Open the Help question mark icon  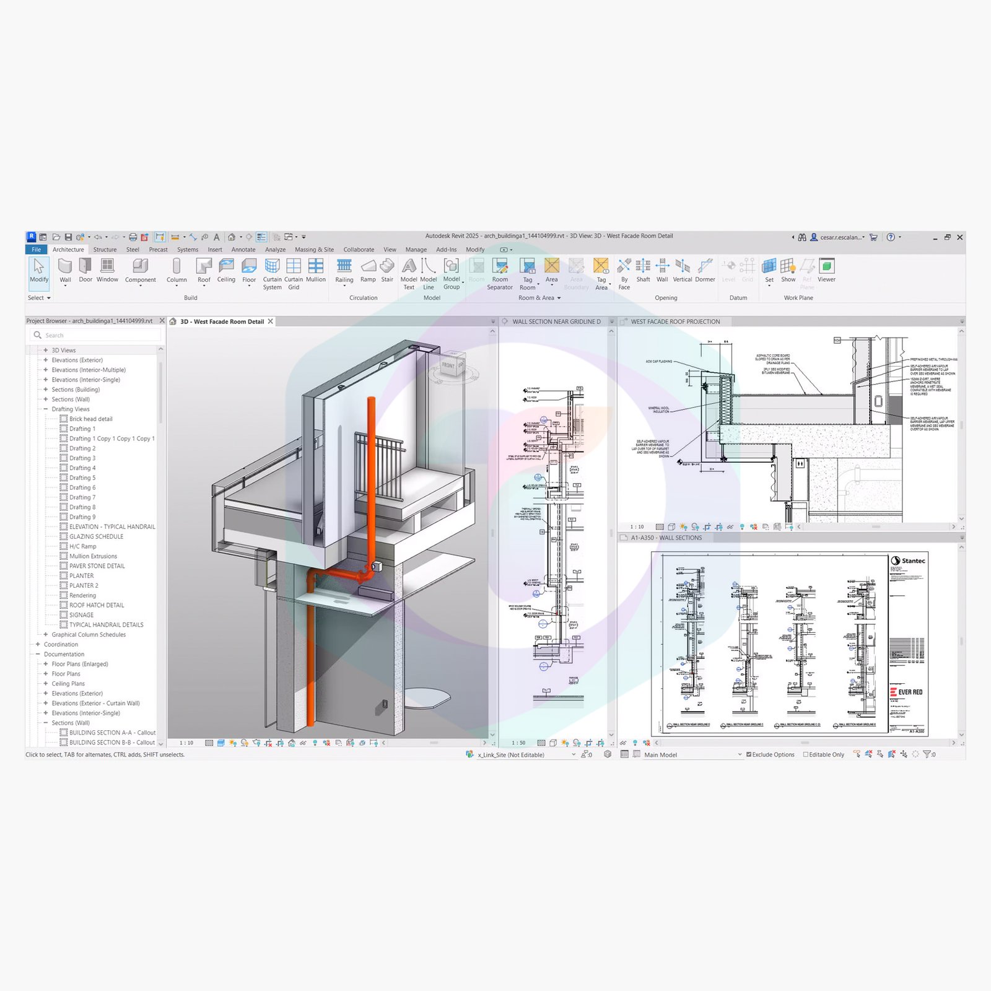click(891, 237)
